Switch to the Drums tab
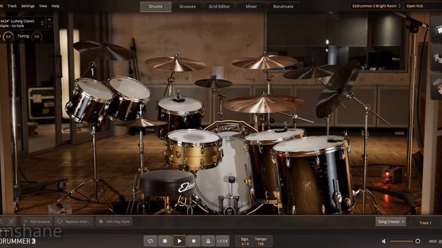Viewport: 442px width, 248px height. (x=155, y=6)
